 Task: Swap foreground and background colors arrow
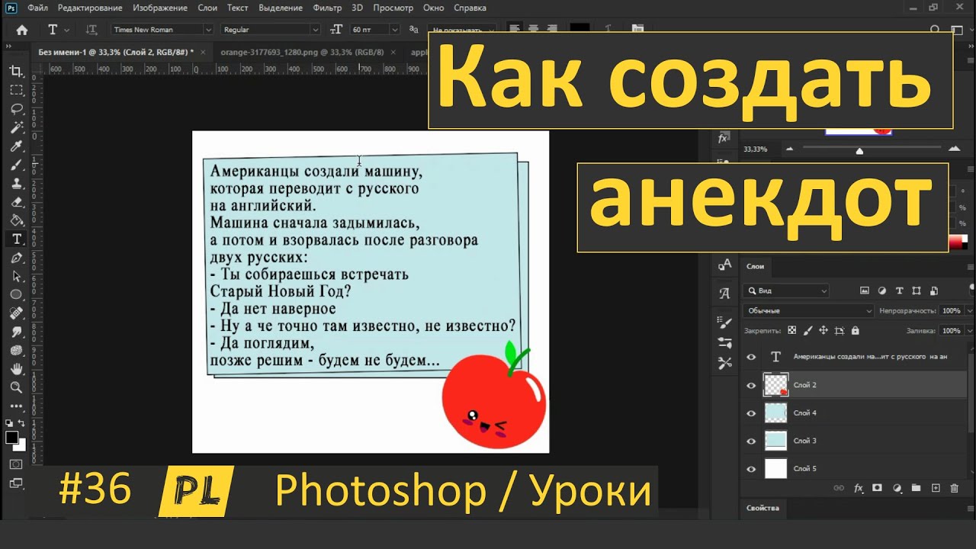click(22, 423)
